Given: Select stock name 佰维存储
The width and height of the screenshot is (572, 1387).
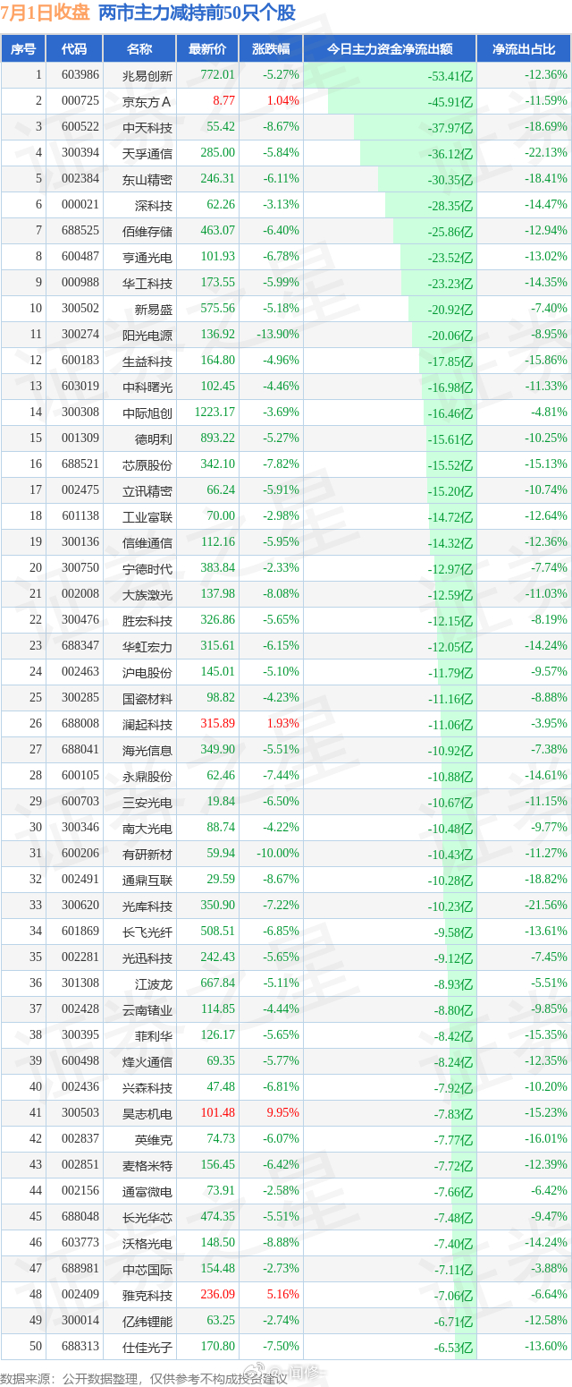Looking at the screenshot, I should [147, 231].
